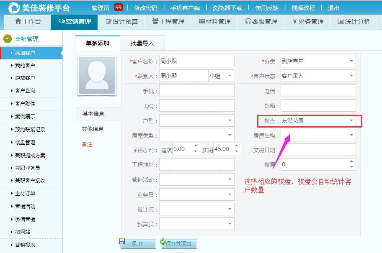The image size is (382, 253).
Task: Open the 分类 dropdown showing 到店客户
Action: point(351,61)
